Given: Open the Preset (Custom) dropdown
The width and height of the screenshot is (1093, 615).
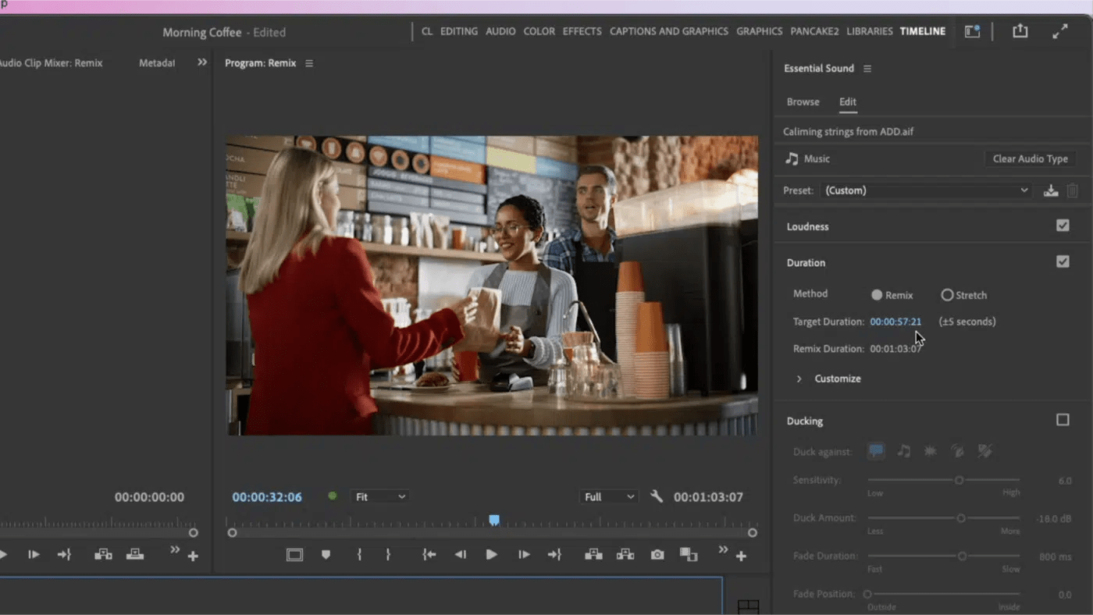Looking at the screenshot, I should (x=926, y=190).
